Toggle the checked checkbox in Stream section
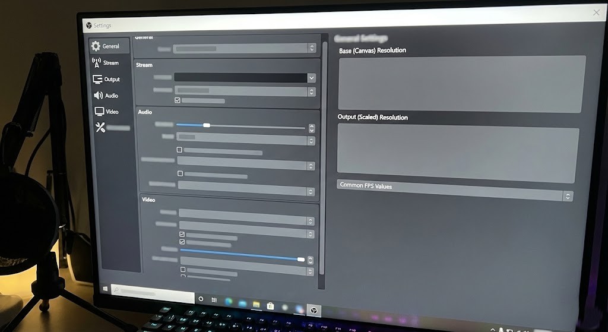 pos(178,100)
